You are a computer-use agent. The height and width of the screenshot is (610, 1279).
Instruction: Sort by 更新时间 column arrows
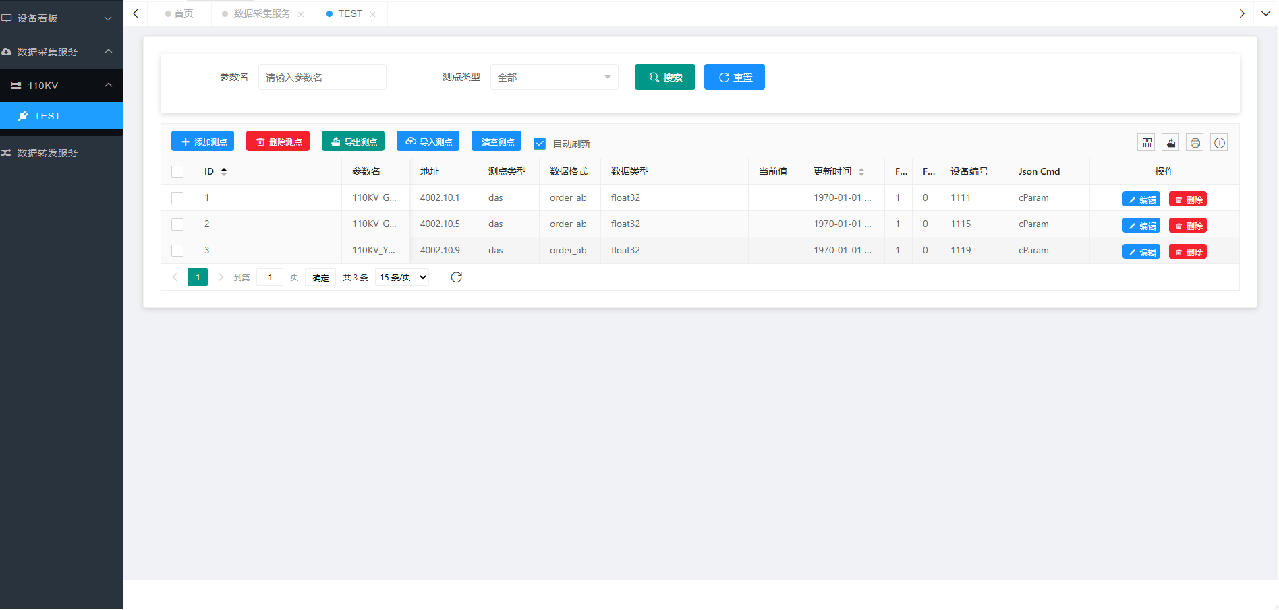861,172
